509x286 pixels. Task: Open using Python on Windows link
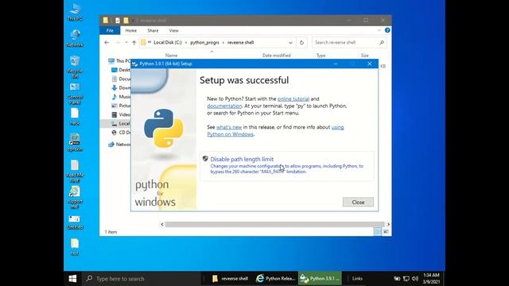pos(230,134)
